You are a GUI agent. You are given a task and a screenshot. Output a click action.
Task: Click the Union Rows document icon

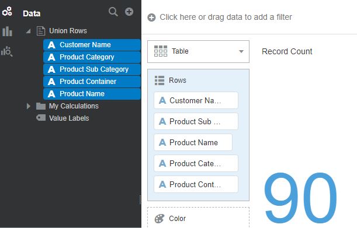point(41,31)
